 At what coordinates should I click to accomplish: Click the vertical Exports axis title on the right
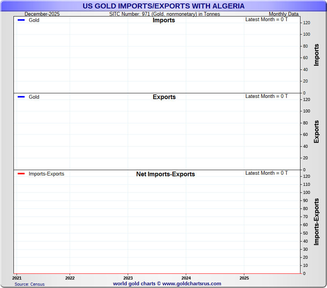coord(317,132)
